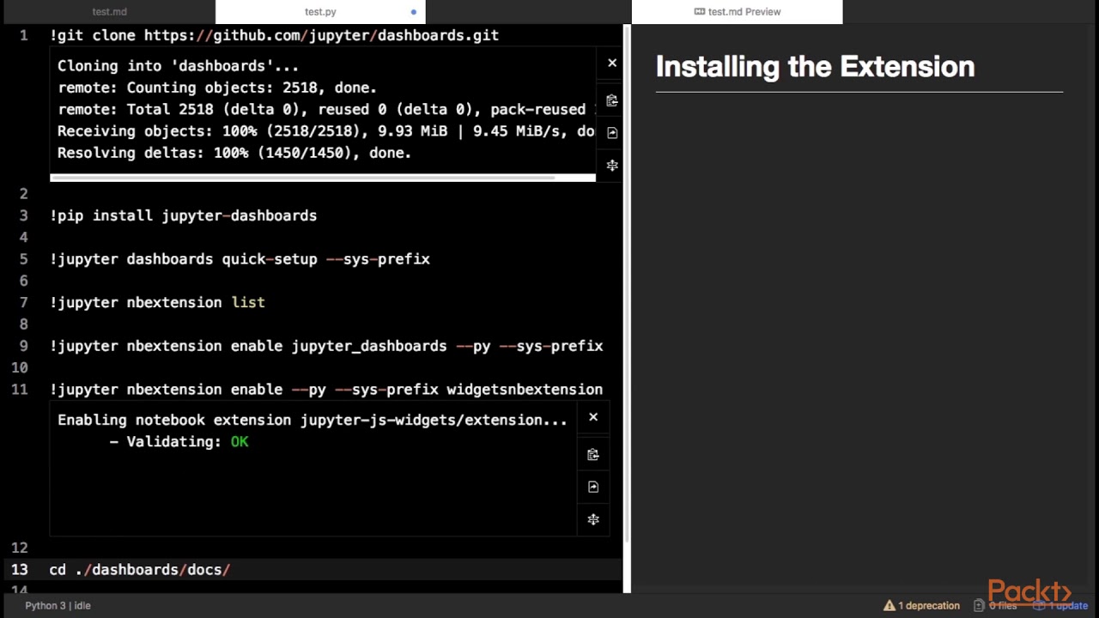Click the deprecation warning triangle icon
This screenshot has height=618, width=1099.
pyautogui.click(x=890, y=605)
